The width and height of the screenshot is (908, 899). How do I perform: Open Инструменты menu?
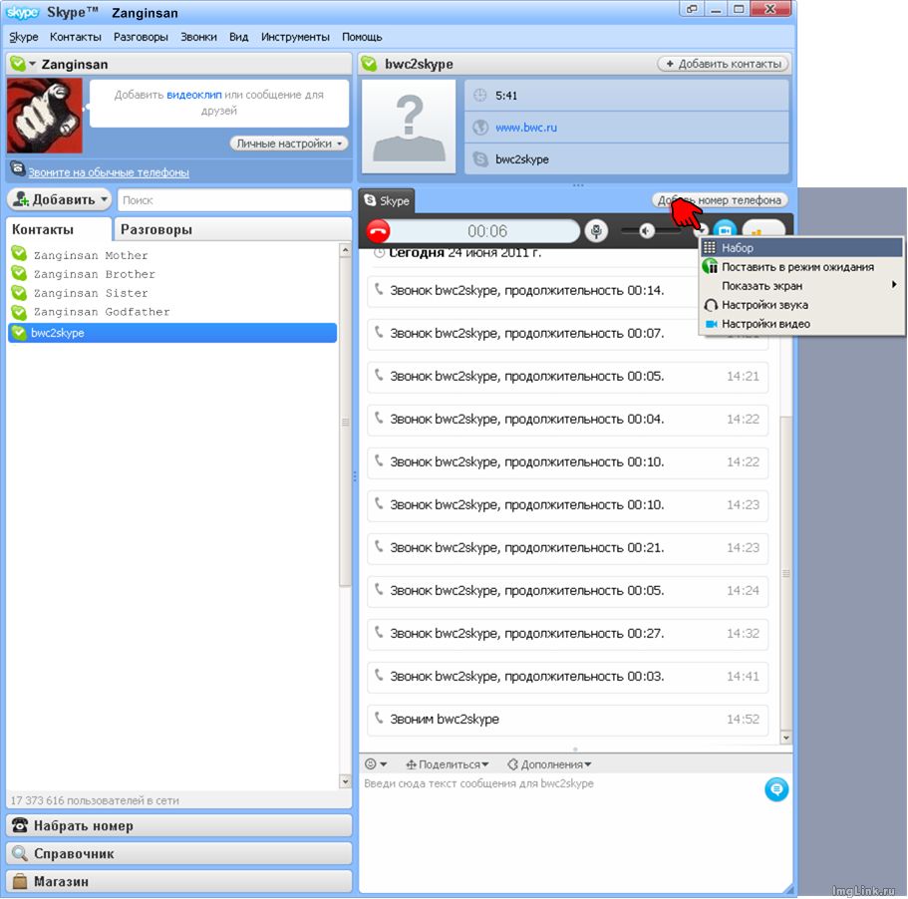coord(295,37)
